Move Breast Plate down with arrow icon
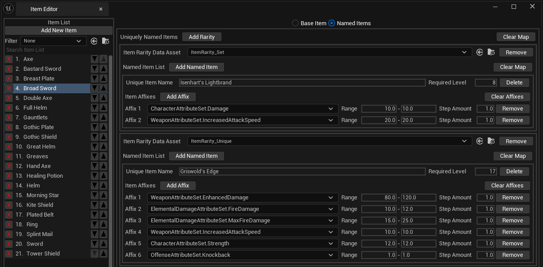This screenshot has width=543, height=267. [94, 79]
